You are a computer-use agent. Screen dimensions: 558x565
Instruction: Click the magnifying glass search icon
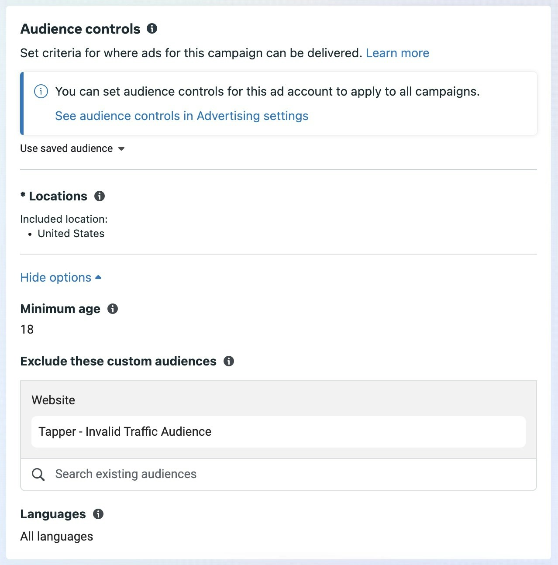pyautogui.click(x=38, y=474)
